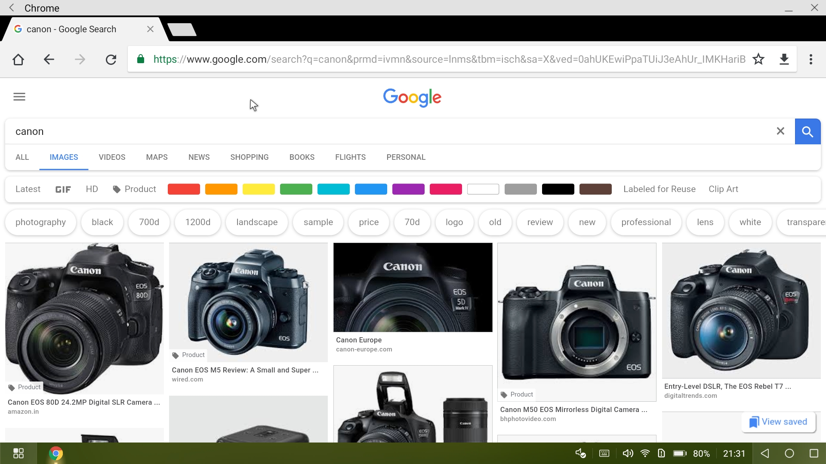Open EOS Rebel T7 digitaltrends.com result
826x464 pixels.
click(x=741, y=311)
